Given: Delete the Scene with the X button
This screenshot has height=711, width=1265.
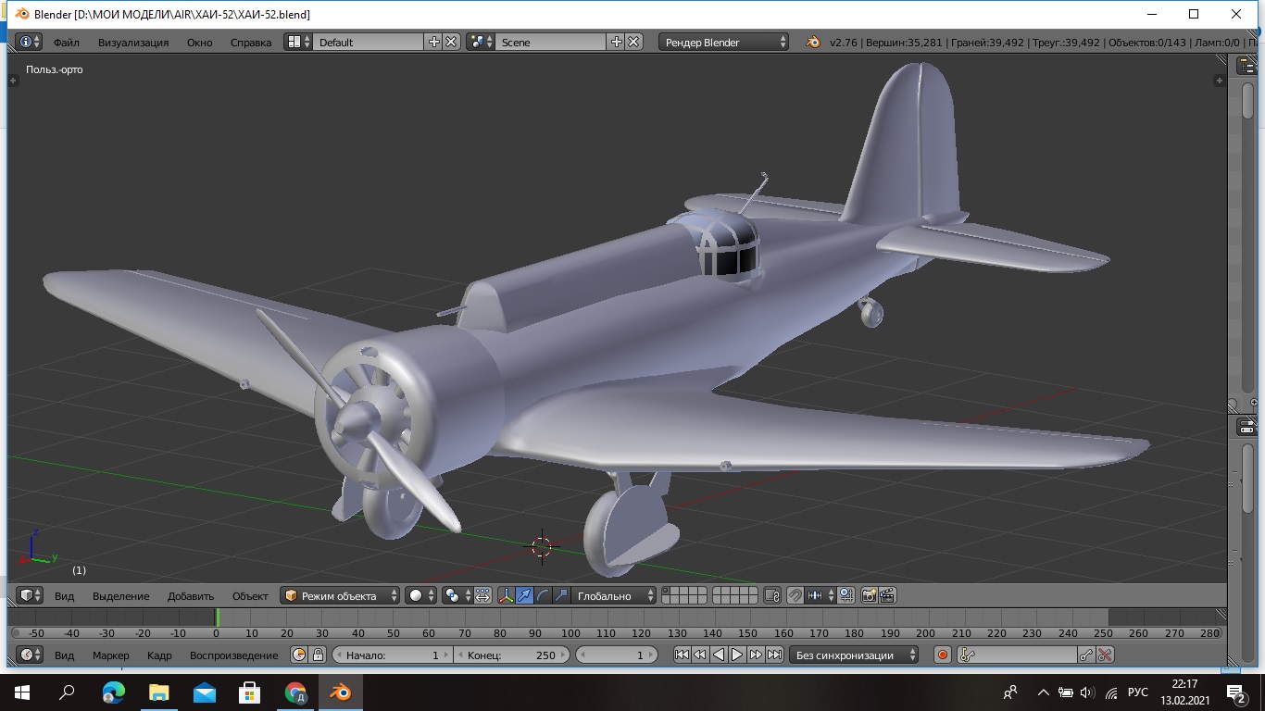Looking at the screenshot, I should pyautogui.click(x=633, y=42).
